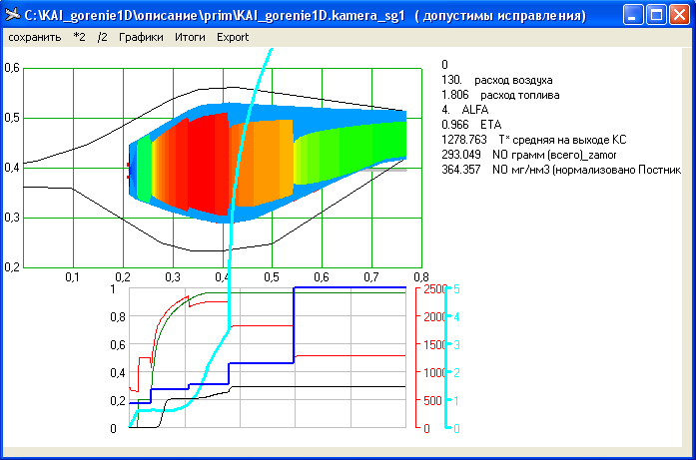Click the '1278.763 T* средняя на выходе КС' line
Image resolution: width=696 pixels, height=460 pixels.
[534, 140]
